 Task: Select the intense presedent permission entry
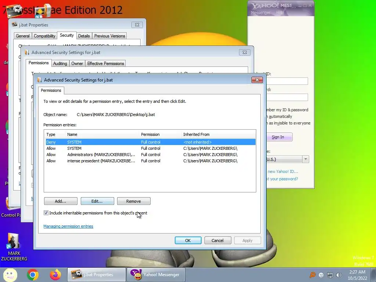click(150, 161)
